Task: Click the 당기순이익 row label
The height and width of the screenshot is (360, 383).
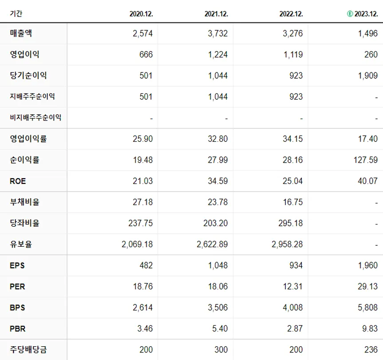Action: click(x=28, y=75)
